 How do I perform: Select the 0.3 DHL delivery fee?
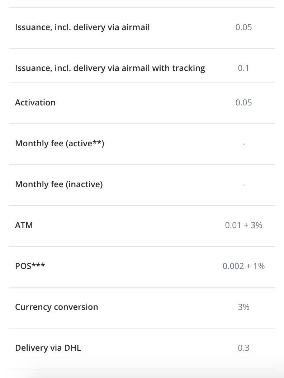tap(243, 348)
